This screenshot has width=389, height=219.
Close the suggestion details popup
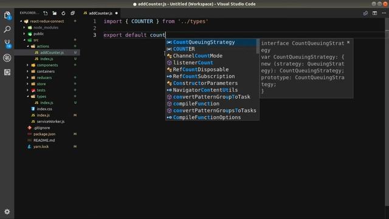point(348,43)
